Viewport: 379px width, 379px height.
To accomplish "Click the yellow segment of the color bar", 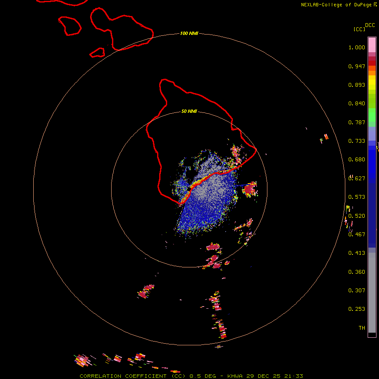I will (x=372, y=83).
